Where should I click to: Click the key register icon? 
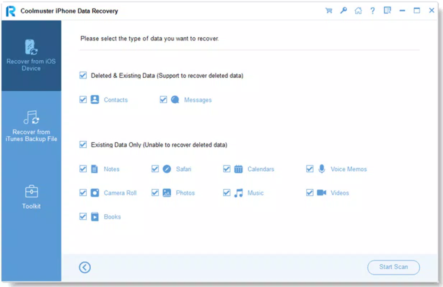pos(343,10)
